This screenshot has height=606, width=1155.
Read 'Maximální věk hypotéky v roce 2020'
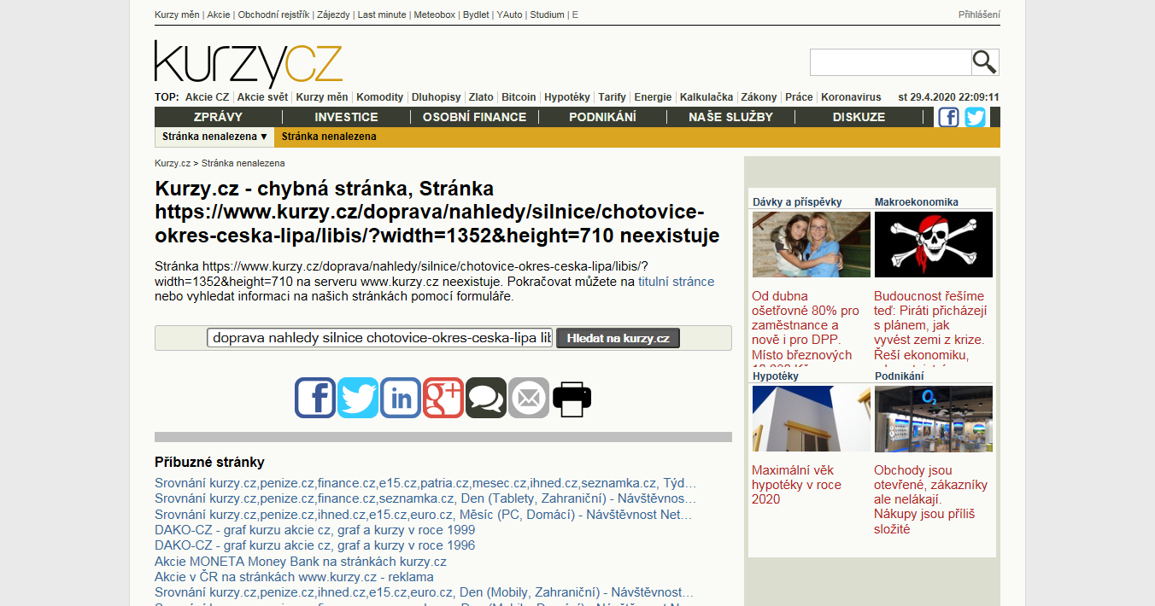[x=797, y=485]
